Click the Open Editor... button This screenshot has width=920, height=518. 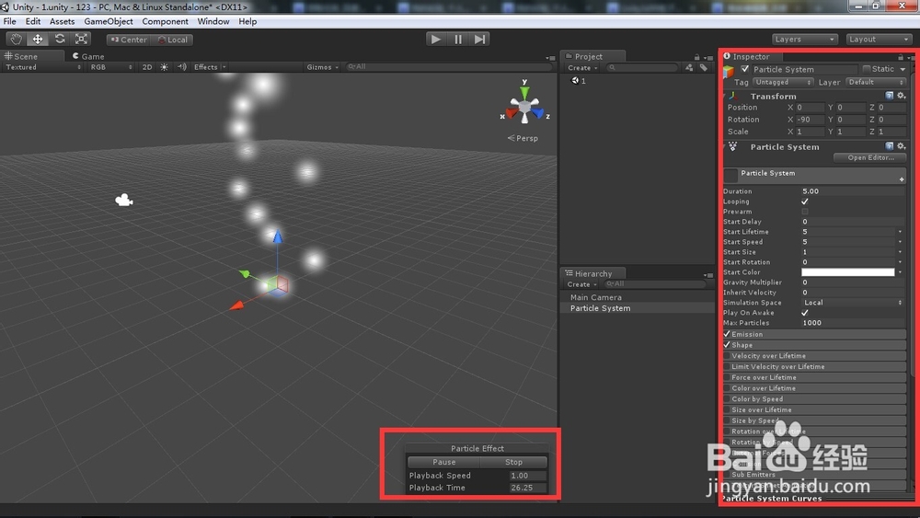[x=870, y=158]
